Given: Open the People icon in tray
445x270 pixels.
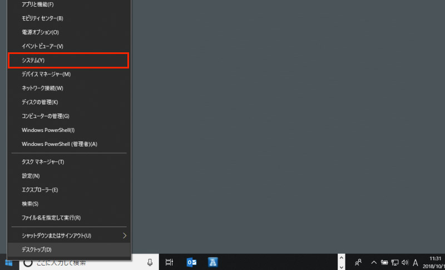Looking at the screenshot, I should 358,262.
